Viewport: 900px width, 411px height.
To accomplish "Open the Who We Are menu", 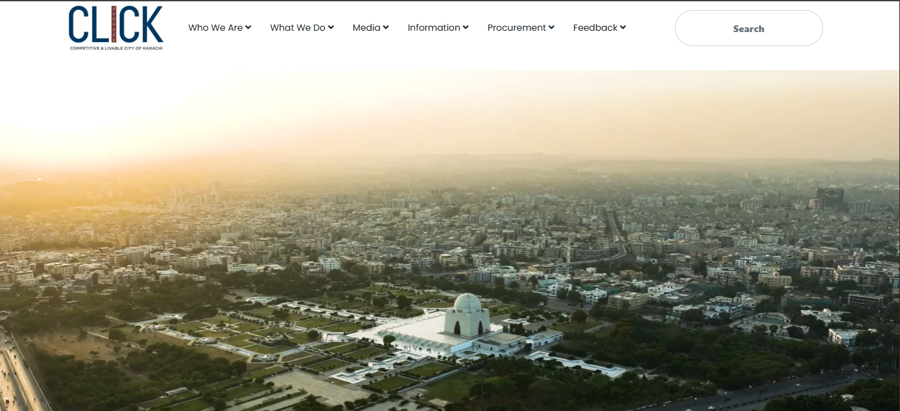I will [219, 27].
